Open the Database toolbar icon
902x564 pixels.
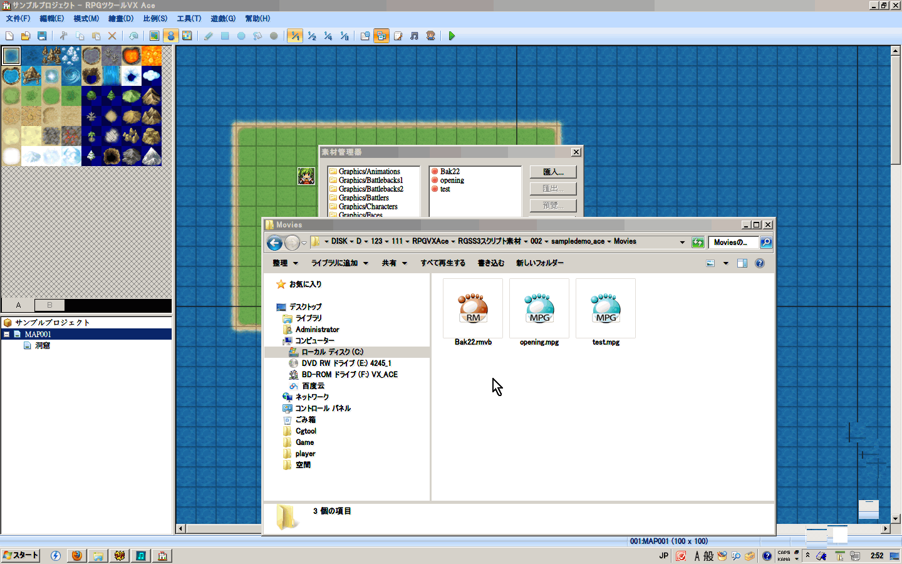click(365, 36)
